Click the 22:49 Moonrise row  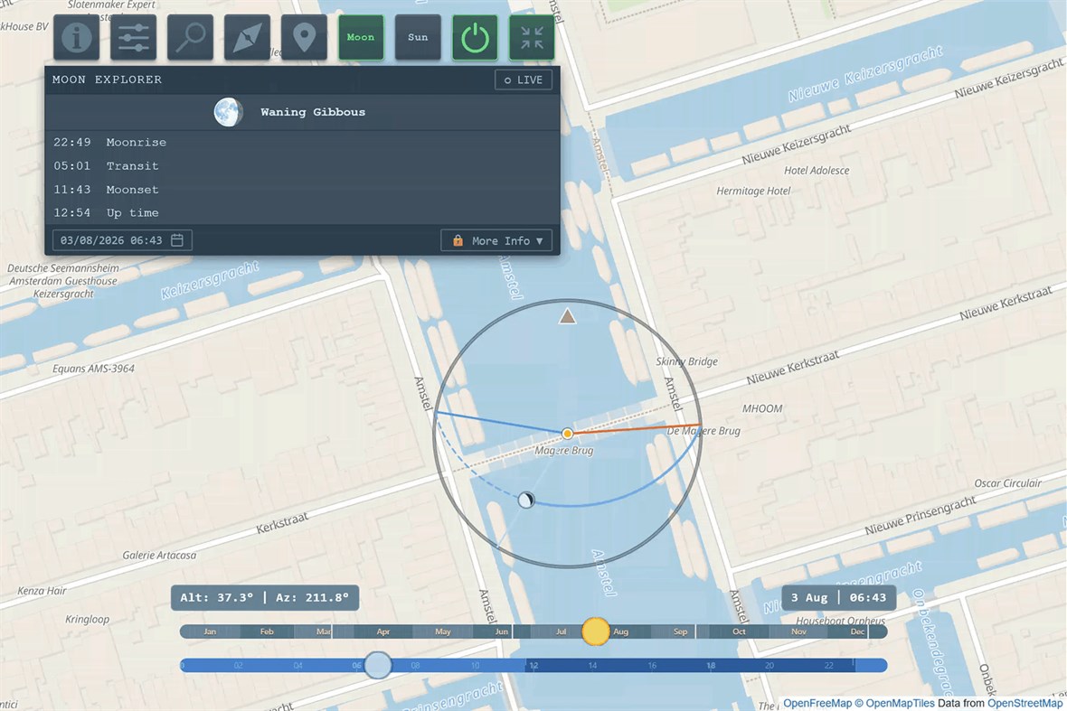click(x=302, y=142)
